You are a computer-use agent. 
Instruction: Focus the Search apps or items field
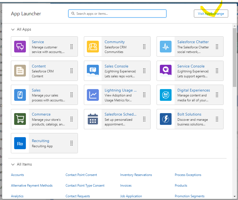pos(117,14)
